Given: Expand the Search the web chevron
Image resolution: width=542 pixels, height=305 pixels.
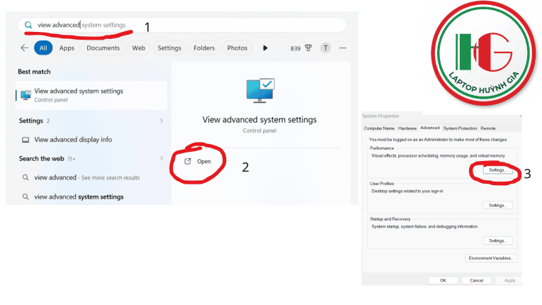Looking at the screenshot, I should (x=162, y=159).
